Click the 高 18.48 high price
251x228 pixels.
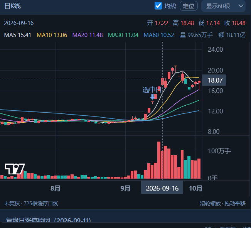(x=184, y=23)
